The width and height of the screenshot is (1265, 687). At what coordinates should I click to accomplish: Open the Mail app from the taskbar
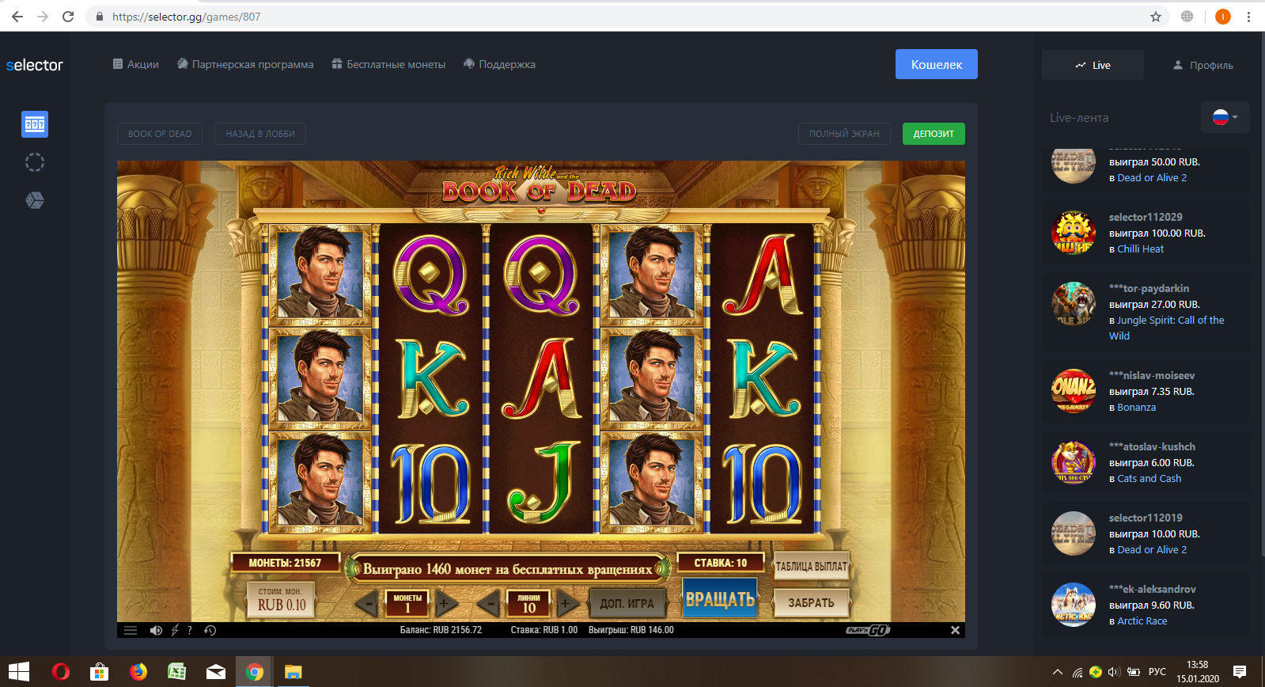pos(216,672)
